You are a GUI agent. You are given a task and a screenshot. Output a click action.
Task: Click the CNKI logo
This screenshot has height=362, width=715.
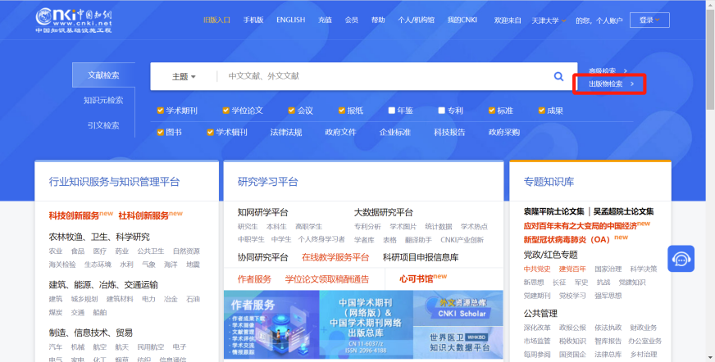74,20
